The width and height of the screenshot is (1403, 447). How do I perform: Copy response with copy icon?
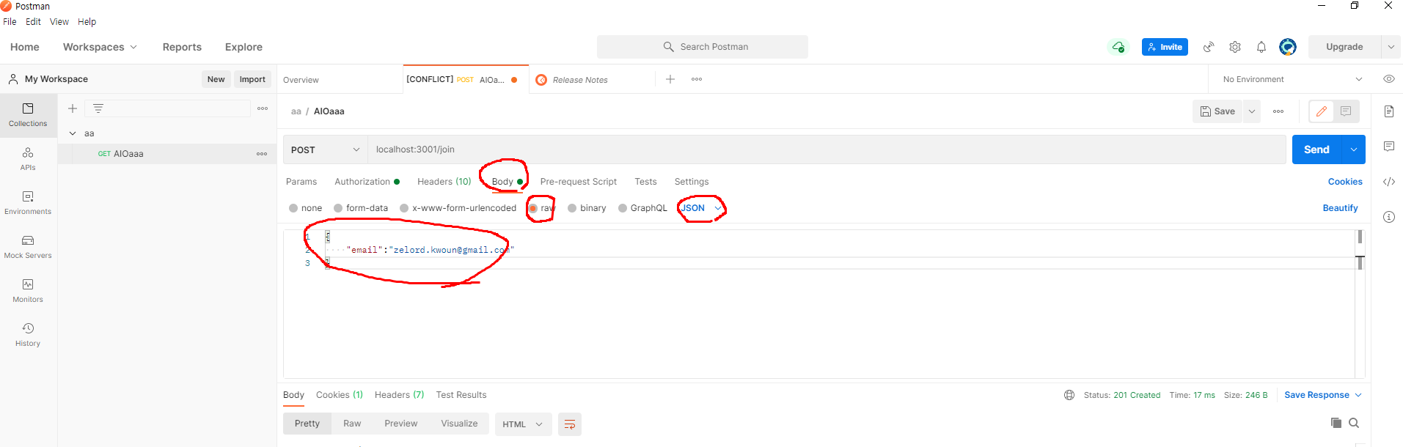1336,423
